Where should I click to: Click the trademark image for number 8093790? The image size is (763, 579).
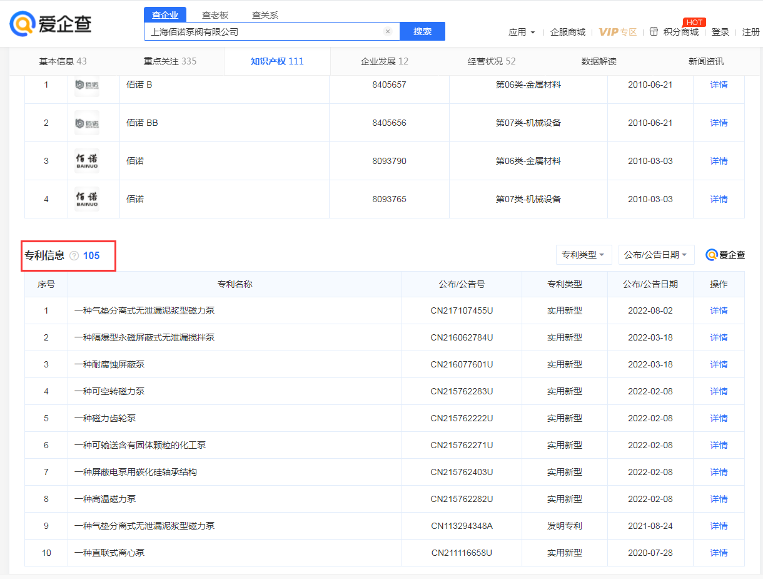click(x=87, y=161)
